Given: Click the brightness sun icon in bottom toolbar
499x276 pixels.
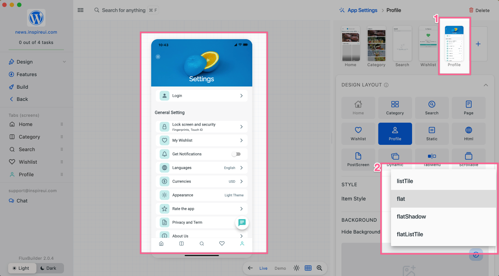Looking at the screenshot, I should coord(296,268).
